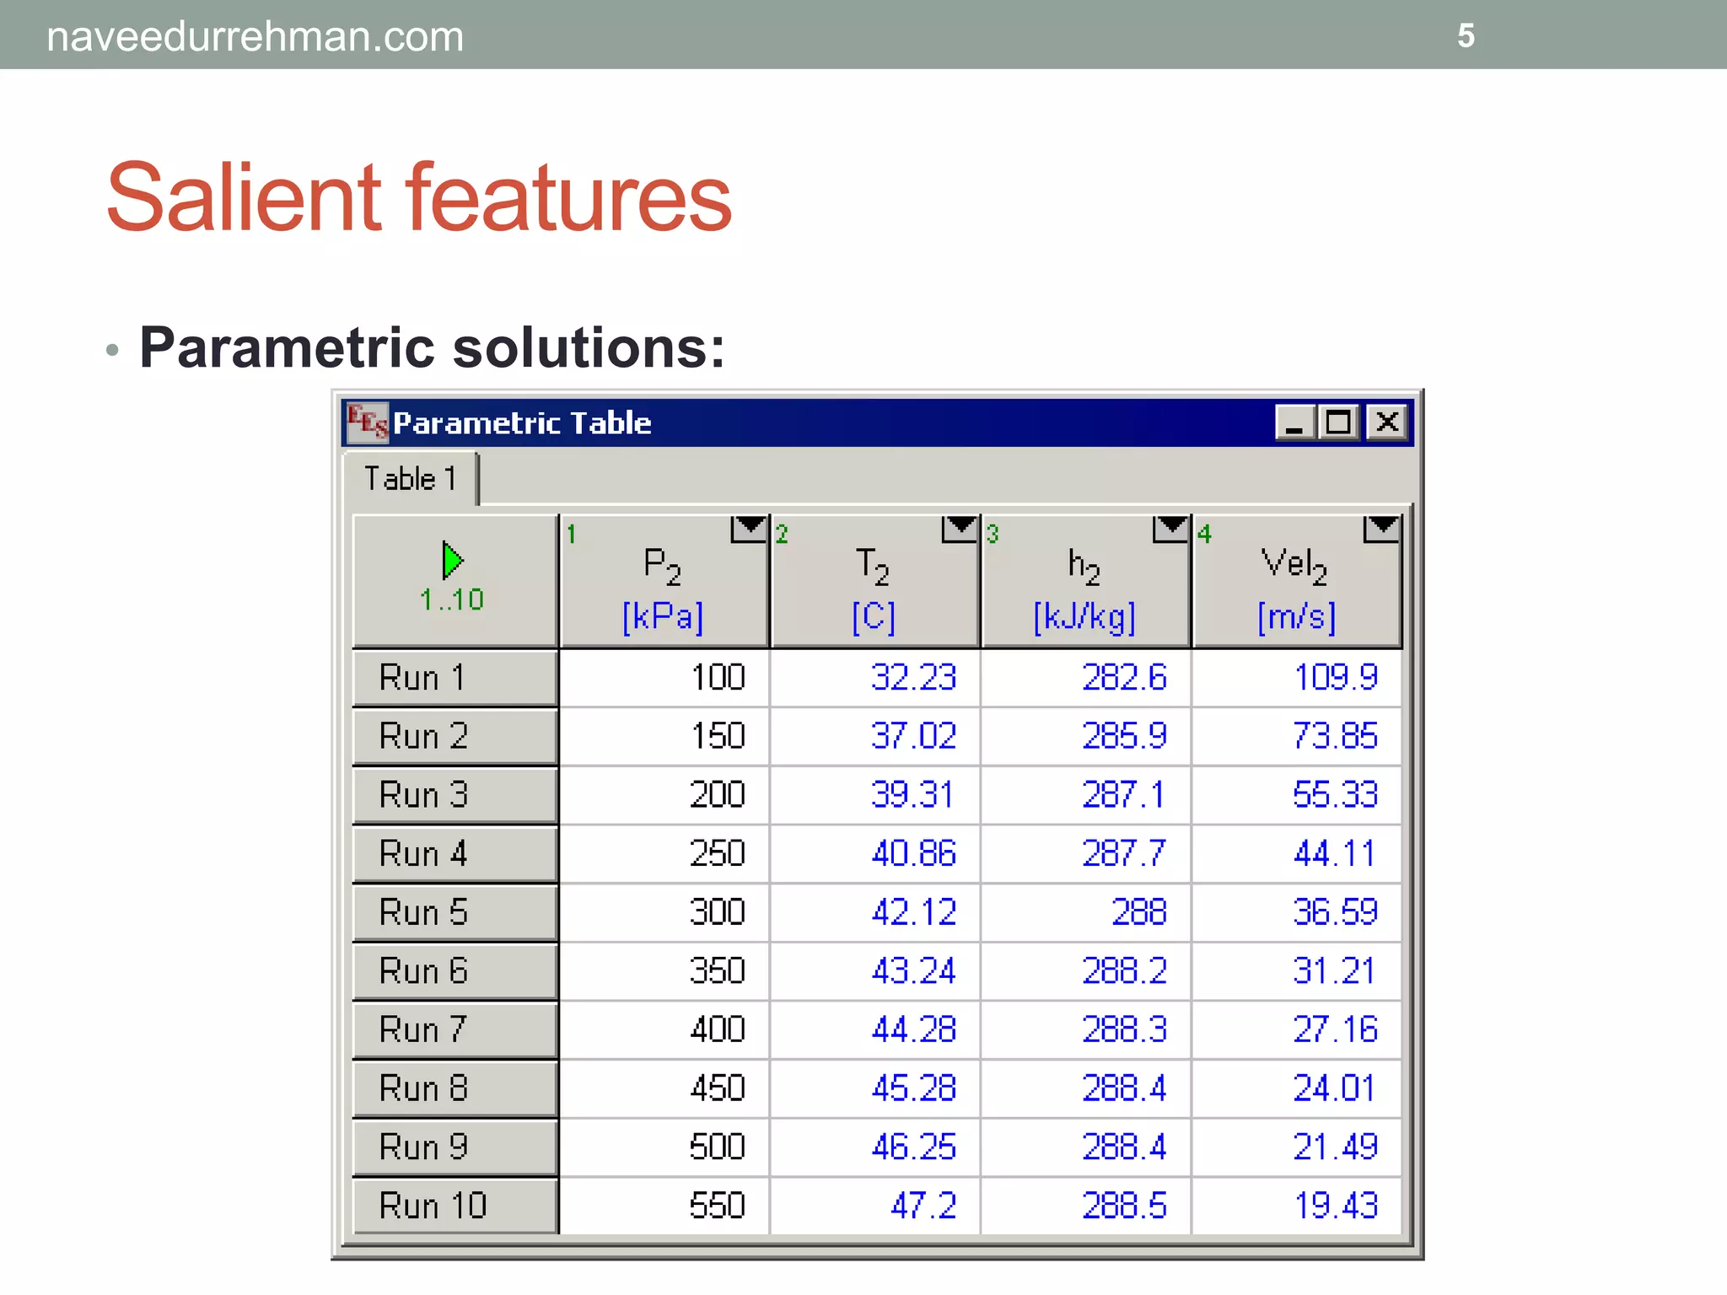Image resolution: width=1727 pixels, height=1295 pixels.
Task: Select the Table 1 tab
Action: tap(411, 479)
